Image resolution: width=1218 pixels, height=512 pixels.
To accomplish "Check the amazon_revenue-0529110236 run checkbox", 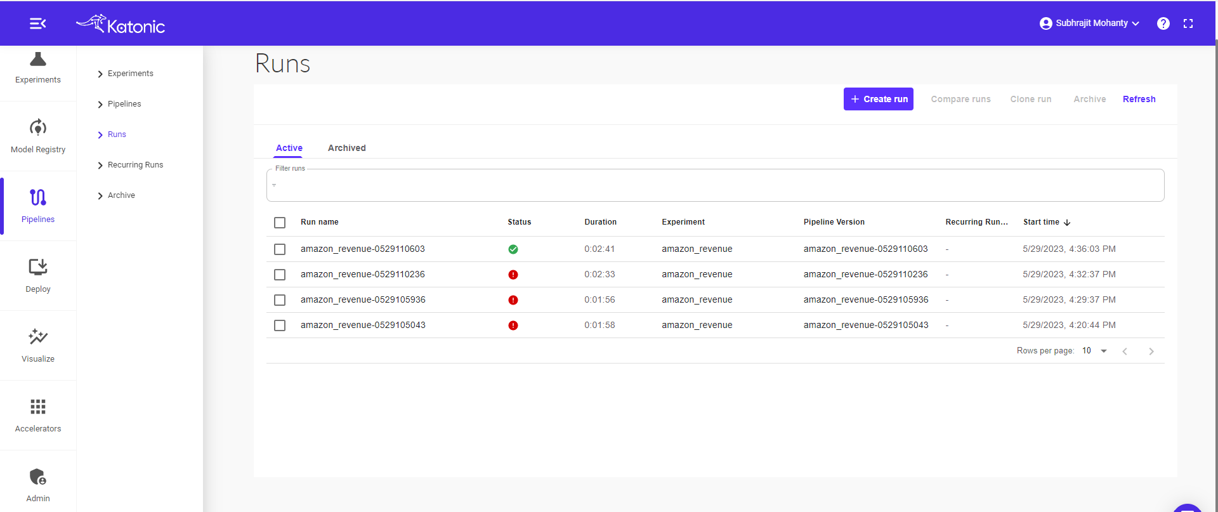I will coord(280,275).
